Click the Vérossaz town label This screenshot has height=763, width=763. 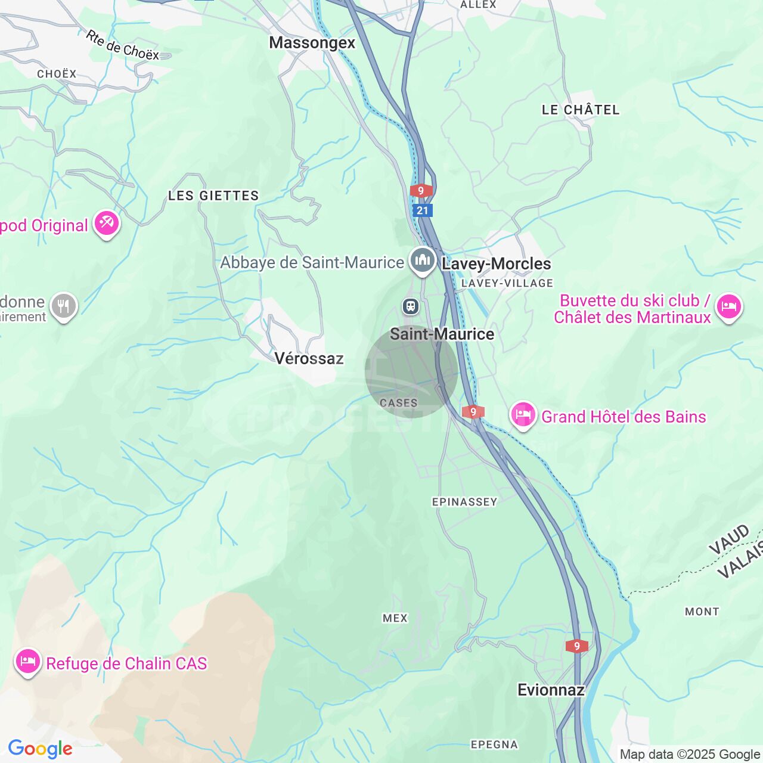point(309,358)
